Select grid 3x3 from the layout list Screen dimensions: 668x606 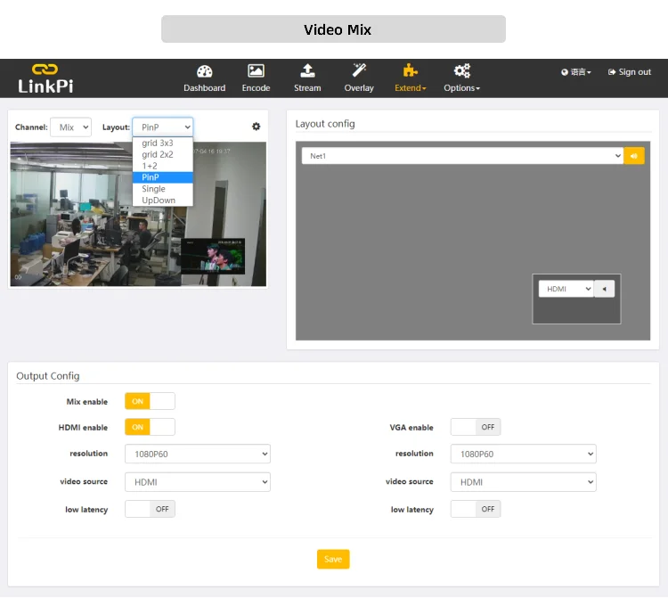[158, 143]
